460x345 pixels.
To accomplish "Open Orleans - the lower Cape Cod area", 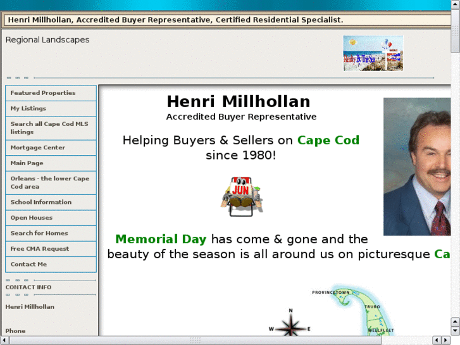I will [51, 183].
